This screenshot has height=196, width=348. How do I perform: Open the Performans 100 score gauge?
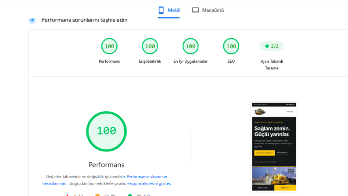pyautogui.click(x=109, y=46)
